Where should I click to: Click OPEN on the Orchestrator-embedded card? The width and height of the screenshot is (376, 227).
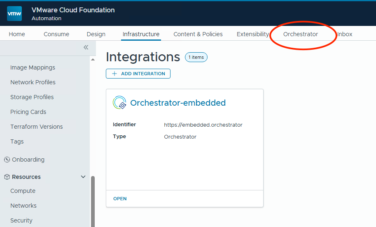coord(120,199)
